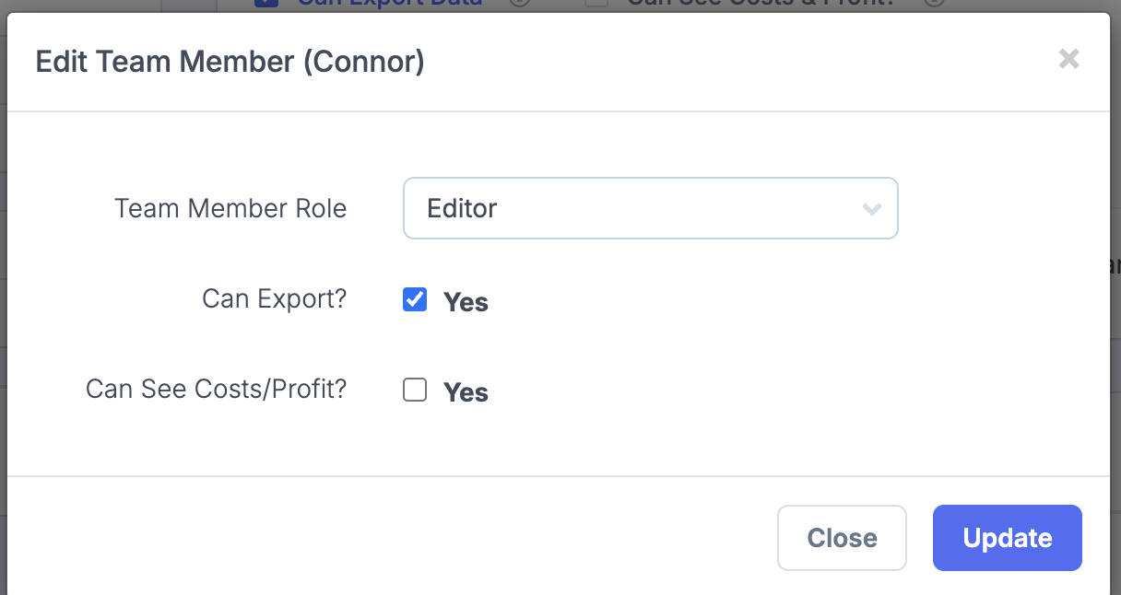Click the X to dismiss the dialog

point(1069,59)
